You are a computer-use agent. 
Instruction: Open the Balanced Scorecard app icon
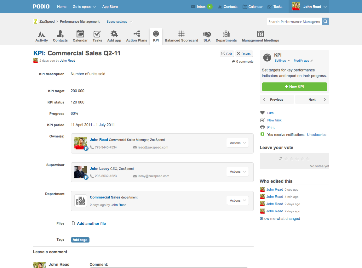pos(181,34)
